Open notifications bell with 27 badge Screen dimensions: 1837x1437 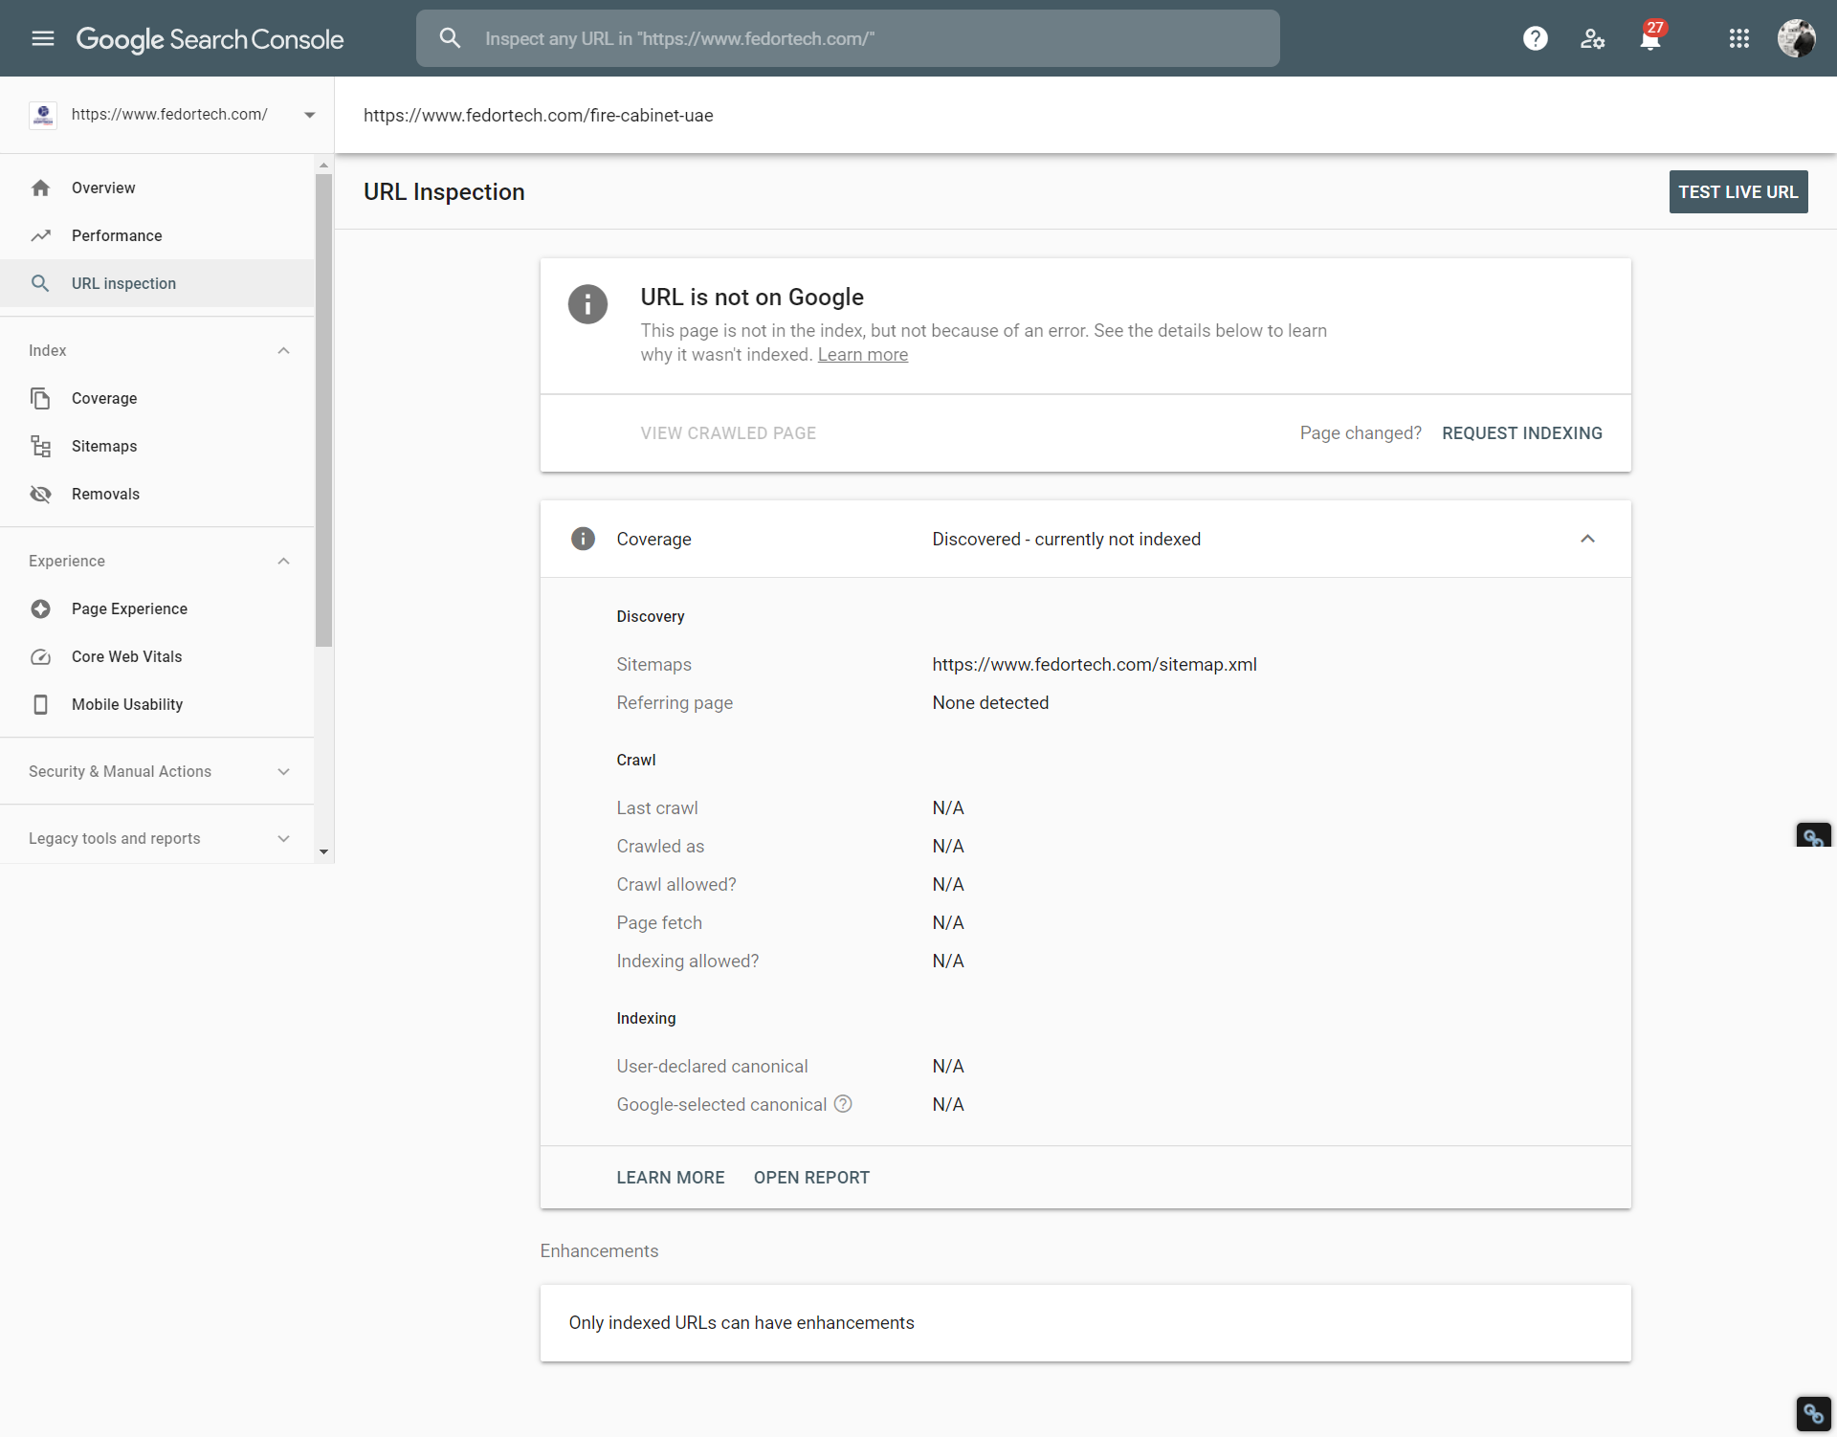click(x=1650, y=38)
